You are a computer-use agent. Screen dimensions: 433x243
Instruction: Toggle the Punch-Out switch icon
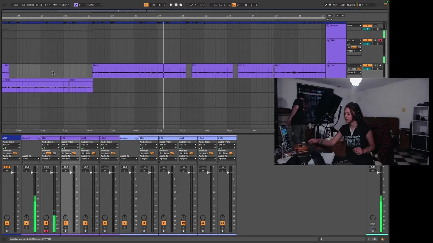click(x=238, y=5)
